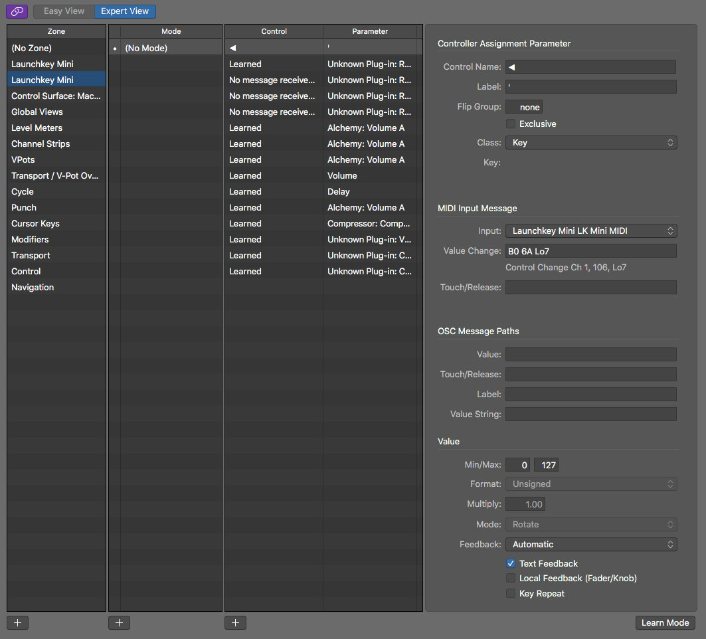
Task: Select the Transport zone in list
Action: click(x=31, y=255)
